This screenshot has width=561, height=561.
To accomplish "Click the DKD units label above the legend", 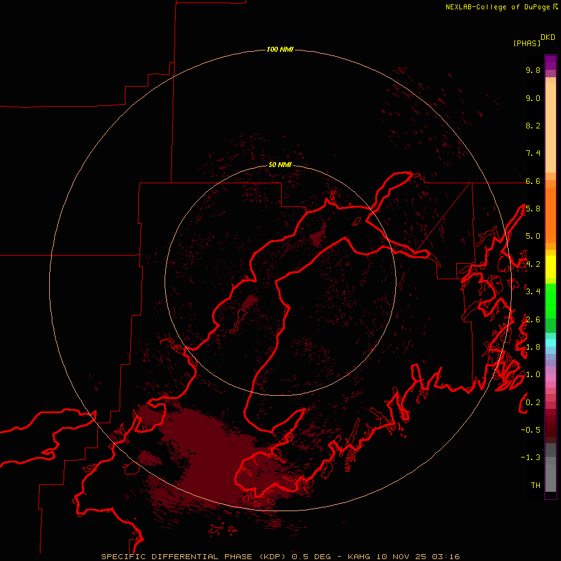I will [x=548, y=37].
